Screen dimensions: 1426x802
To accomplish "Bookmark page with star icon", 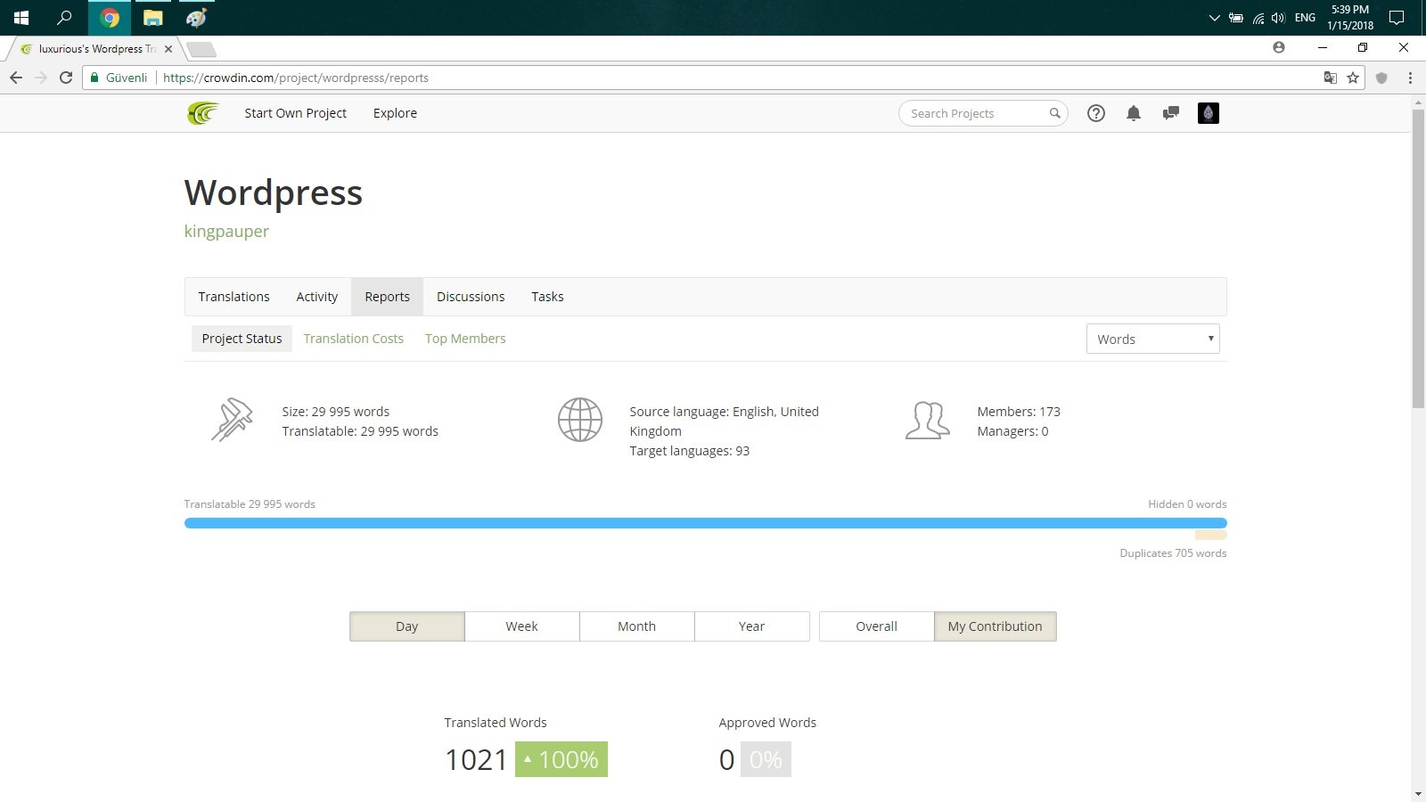I will [1353, 78].
